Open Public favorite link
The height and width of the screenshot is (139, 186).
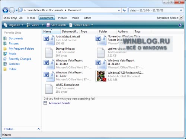coord(13,69)
